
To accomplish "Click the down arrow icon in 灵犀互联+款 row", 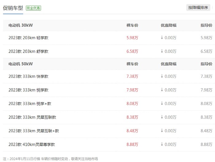I will click(162, 131).
